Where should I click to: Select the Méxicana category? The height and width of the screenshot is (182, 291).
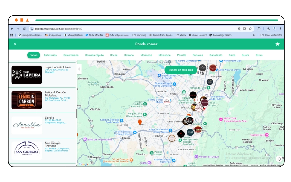[164, 55]
